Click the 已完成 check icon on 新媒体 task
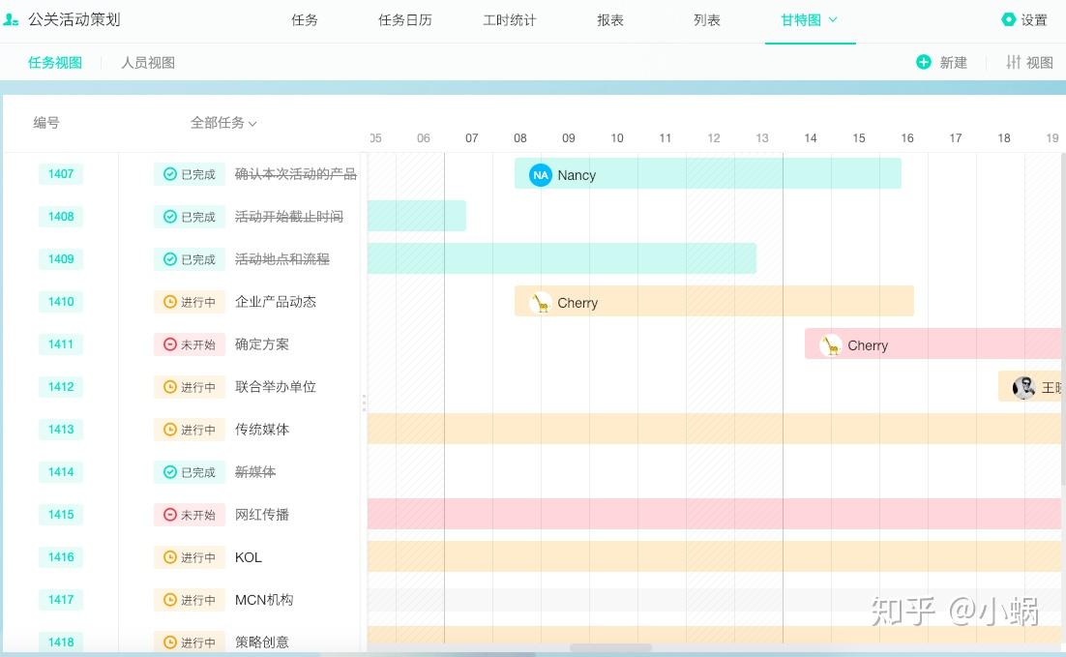 (170, 472)
